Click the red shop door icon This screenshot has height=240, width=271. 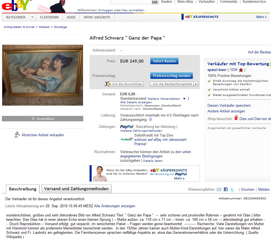(x=236, y=118)
